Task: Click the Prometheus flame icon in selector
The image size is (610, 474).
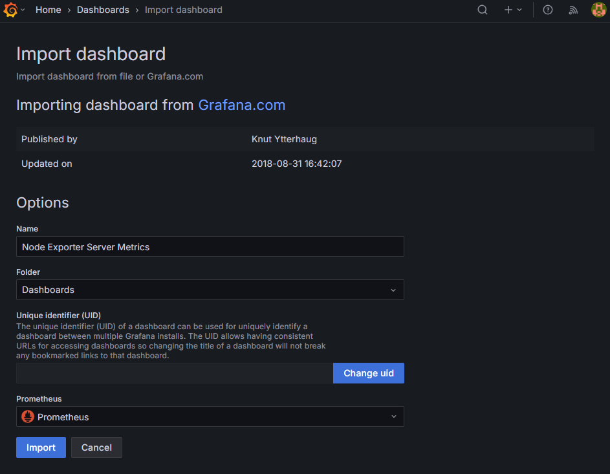Action: point(28,416)
